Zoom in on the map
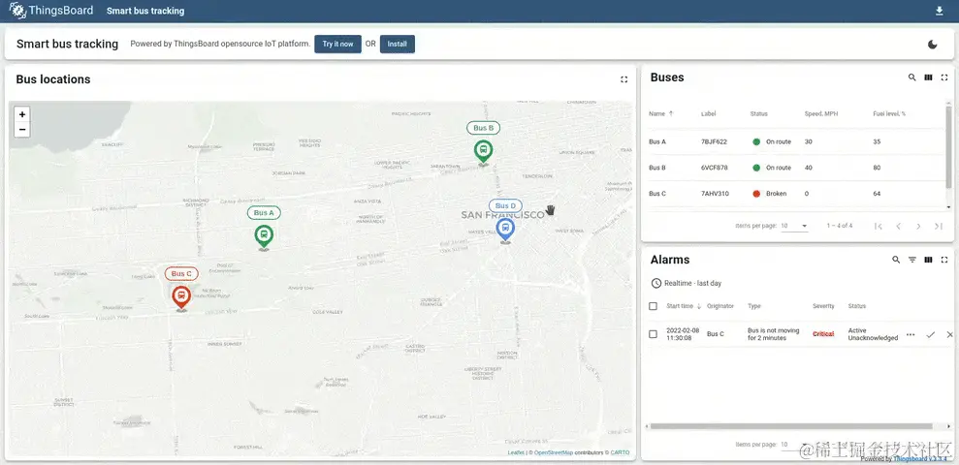 coord(22,114)
